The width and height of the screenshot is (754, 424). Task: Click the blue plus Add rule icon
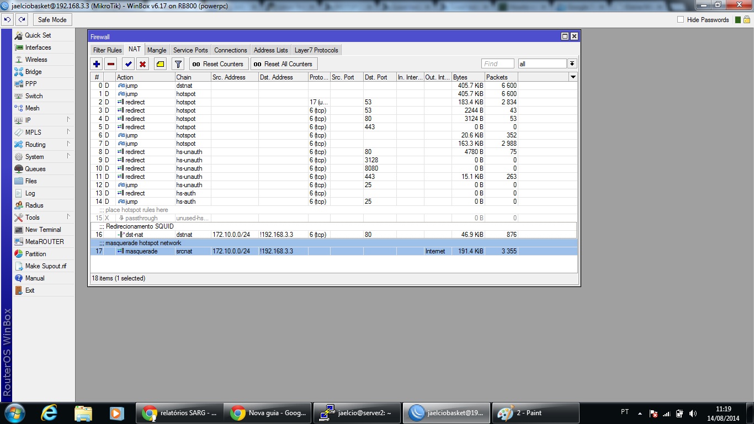tap(97, 64)
